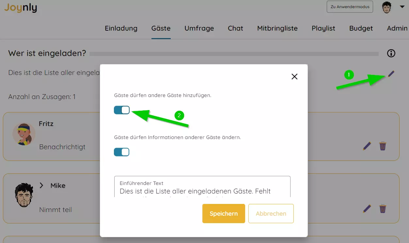Toggle 'Gäste dürfen andere Gäste hinzufügen'
This screenshot has height=243, width=409.
point(122,110)
